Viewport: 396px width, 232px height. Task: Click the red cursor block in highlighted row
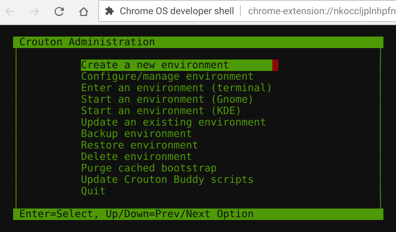click(x=275, y=65)
